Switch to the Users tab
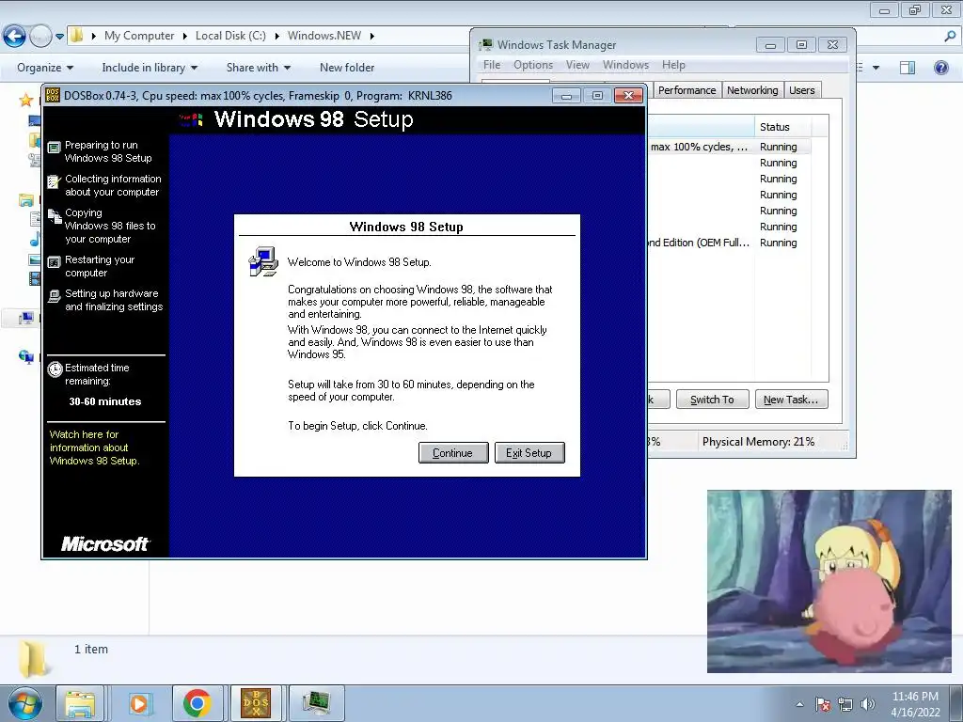Viewport: 963px width, 722px height. tap(801, 90)
